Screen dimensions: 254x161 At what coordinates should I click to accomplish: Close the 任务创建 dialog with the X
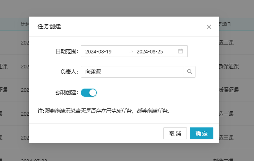pos(209,27)
